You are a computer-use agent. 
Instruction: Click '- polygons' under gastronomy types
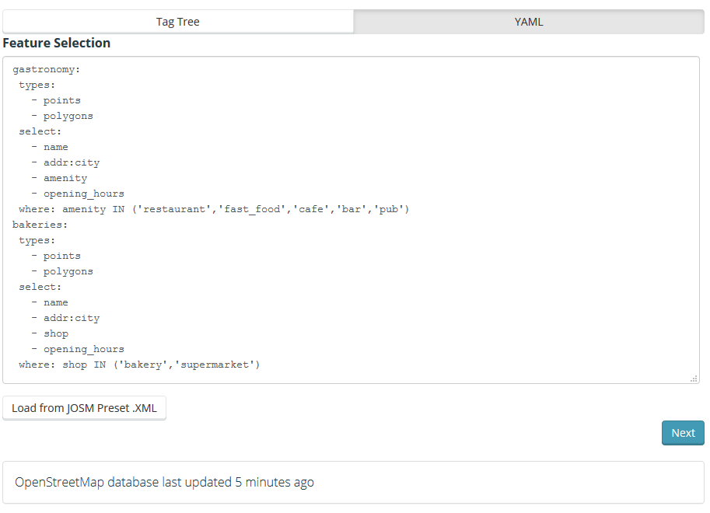pos(62,116)
